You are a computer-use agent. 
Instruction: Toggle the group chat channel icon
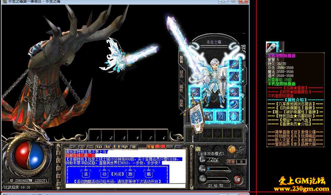(59, 168)
